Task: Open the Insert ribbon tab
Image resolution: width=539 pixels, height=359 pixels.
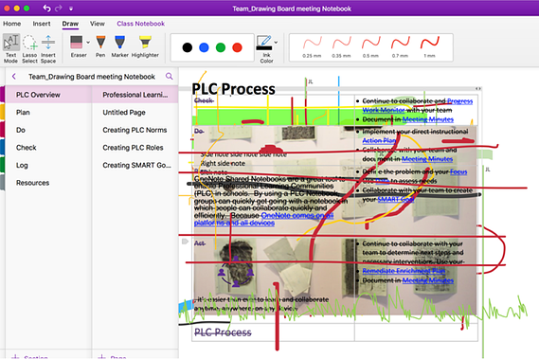Action: 42,24
